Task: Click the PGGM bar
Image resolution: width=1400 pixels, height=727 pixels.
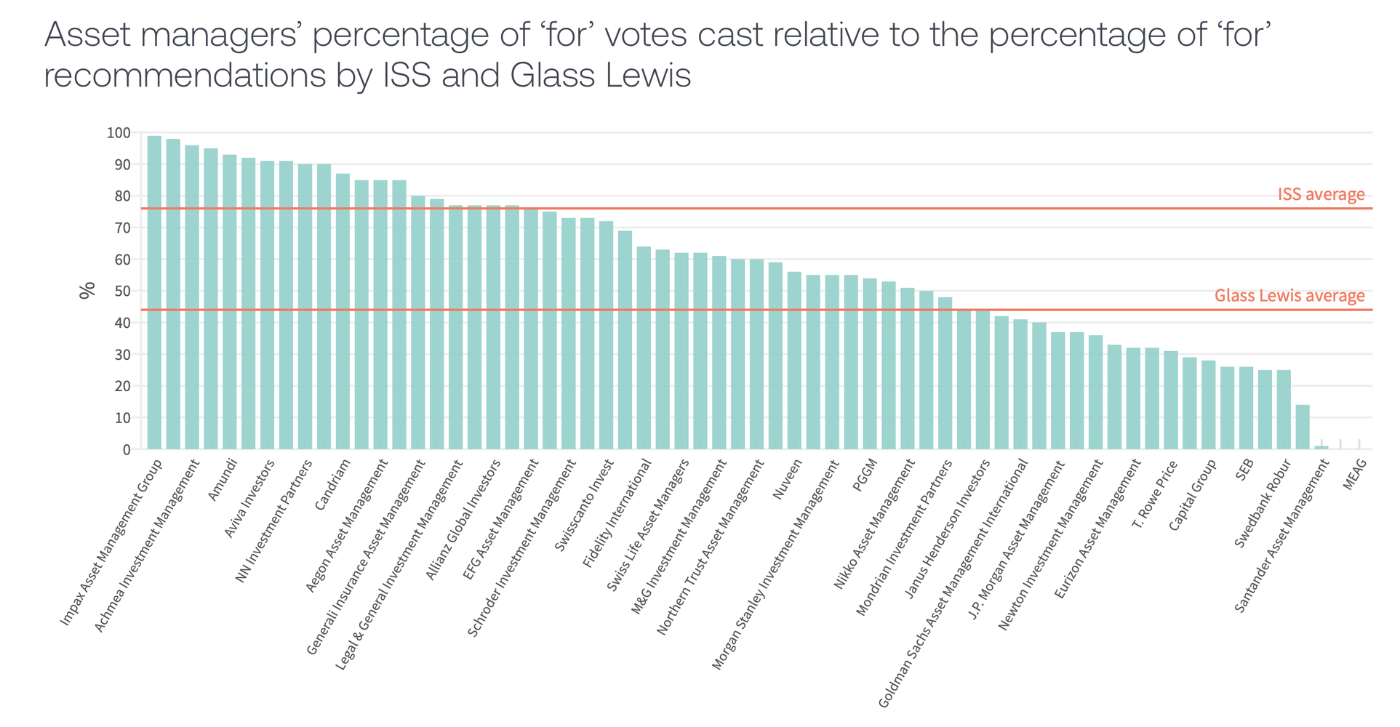Action: (870, 363)
